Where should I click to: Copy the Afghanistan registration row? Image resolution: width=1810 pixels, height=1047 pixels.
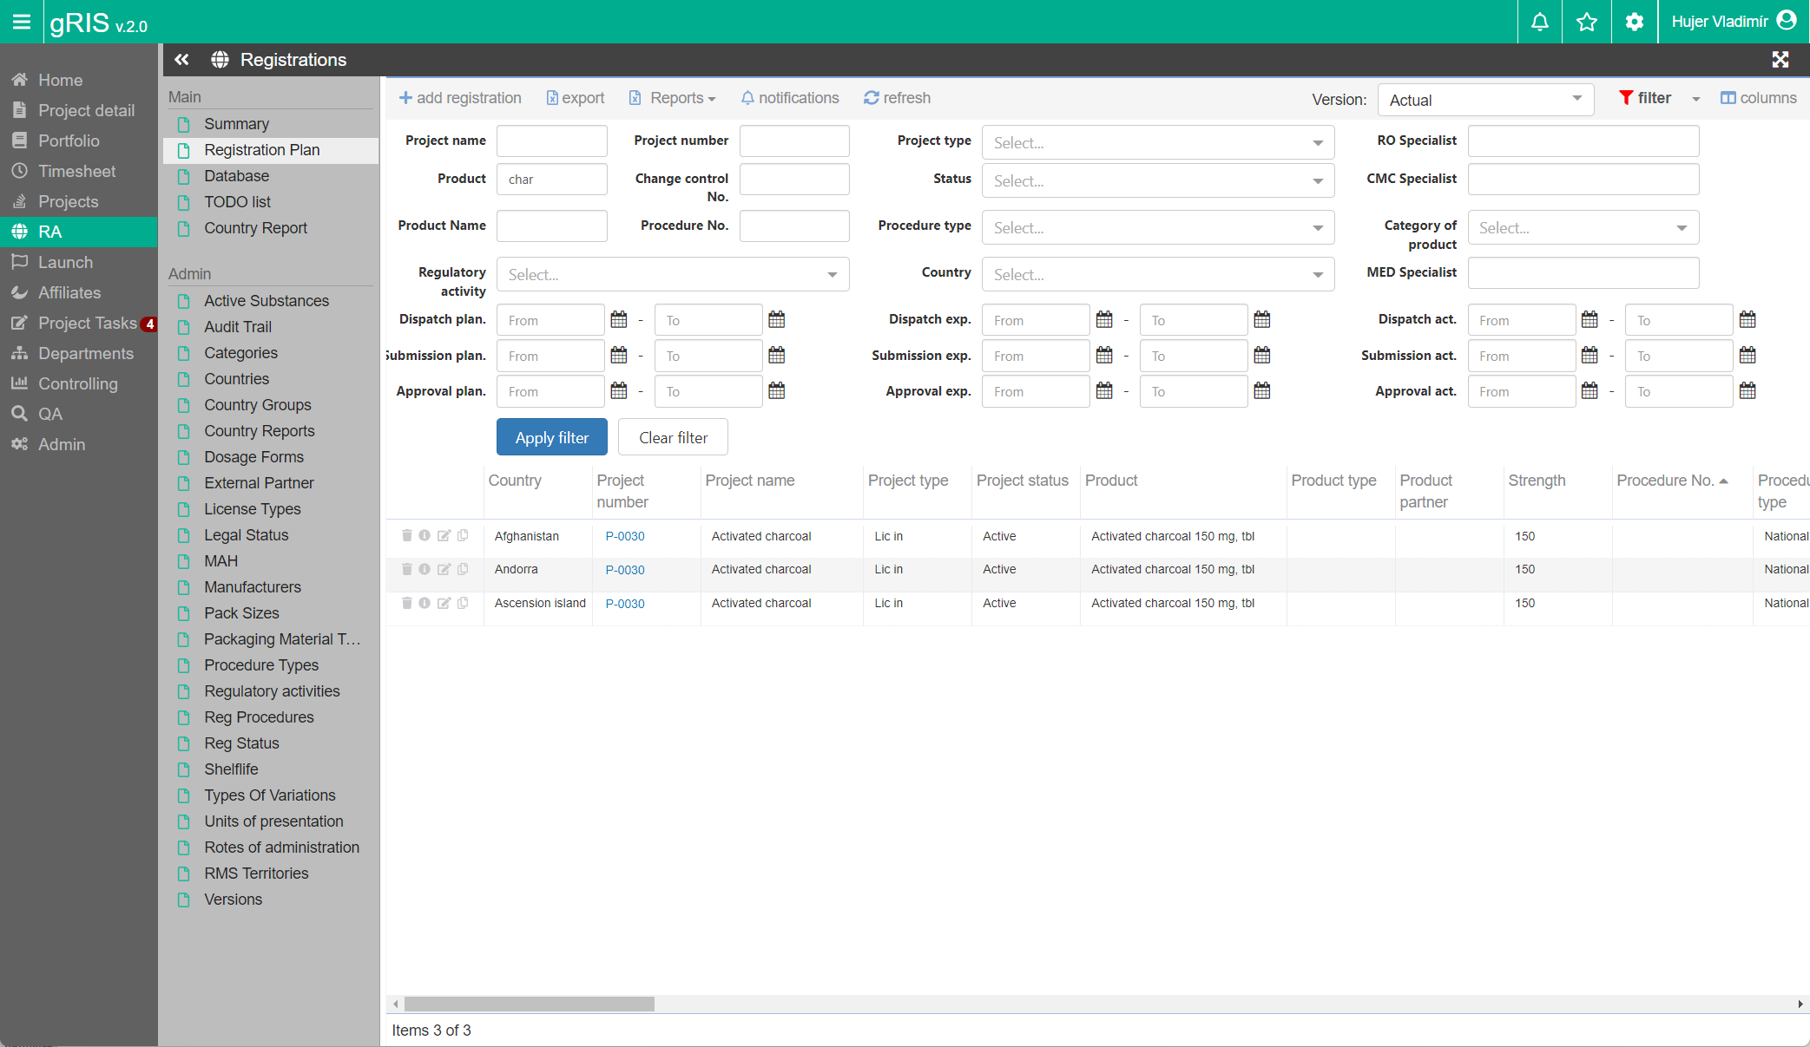click(x=463, y=535)
